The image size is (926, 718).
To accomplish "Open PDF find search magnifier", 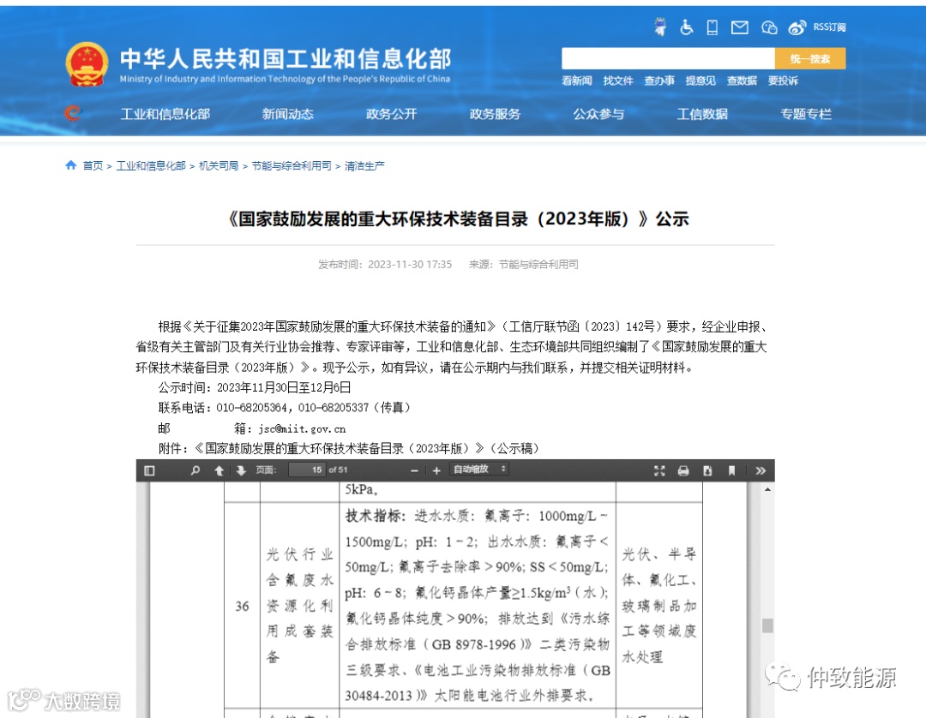I will pyautogui.click(x=195, y=470).
